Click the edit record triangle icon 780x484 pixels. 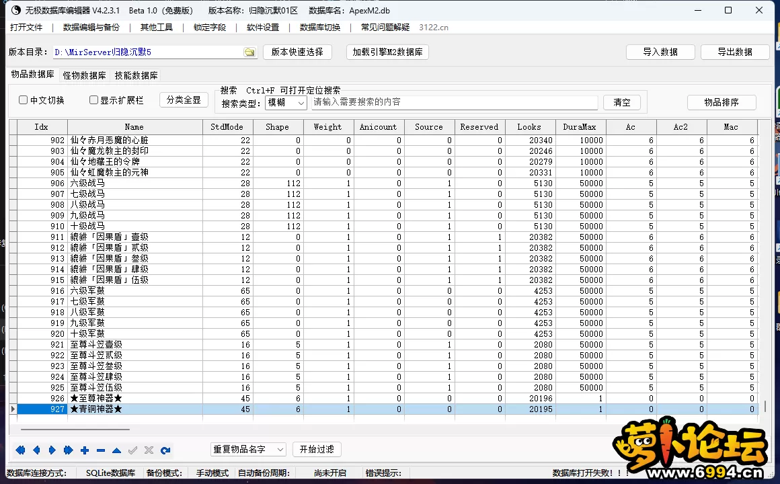point(116,450)
